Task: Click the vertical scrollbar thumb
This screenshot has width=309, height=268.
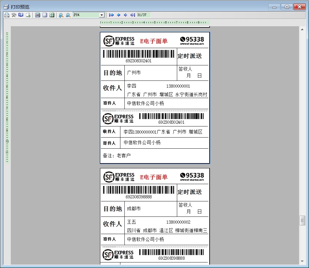Action: (x=303, y=220)
